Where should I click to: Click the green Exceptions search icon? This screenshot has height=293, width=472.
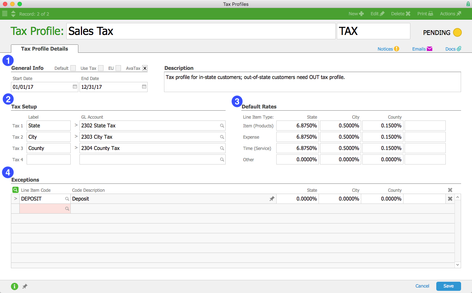pyautogui.click(x=15, y=190)
